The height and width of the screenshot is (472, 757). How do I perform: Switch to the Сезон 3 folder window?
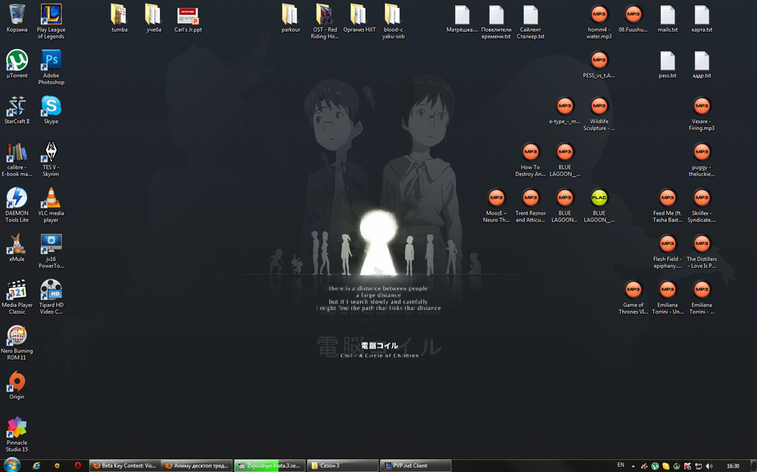pyautogui.click(x=342, y=466)
